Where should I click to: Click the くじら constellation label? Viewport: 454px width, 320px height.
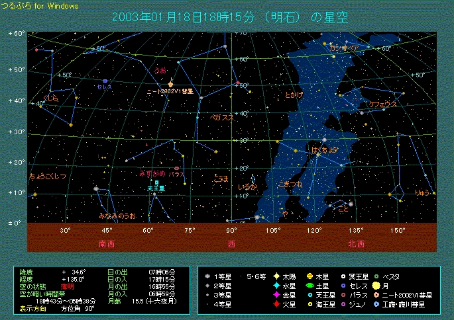pos(50,98)
